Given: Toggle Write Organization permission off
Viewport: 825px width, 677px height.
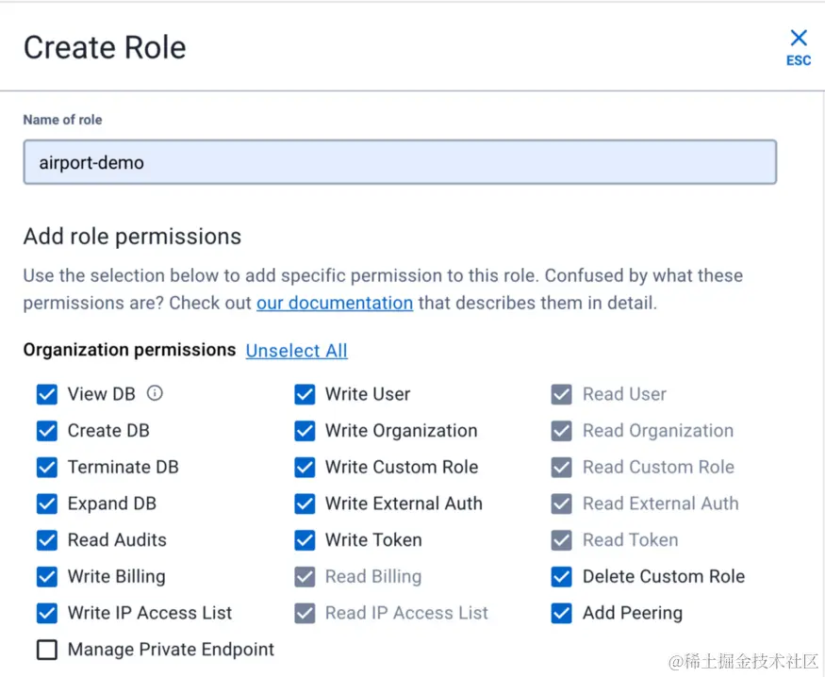Looking at the screenshot, I should pos(305,431).
